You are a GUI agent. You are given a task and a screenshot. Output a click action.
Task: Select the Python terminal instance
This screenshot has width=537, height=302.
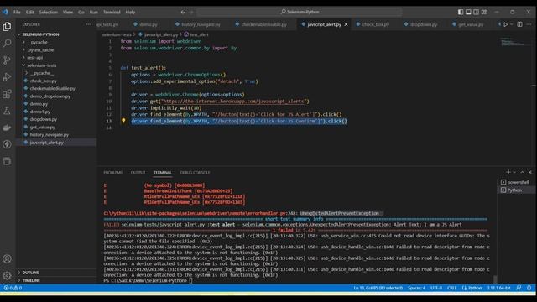515,190
